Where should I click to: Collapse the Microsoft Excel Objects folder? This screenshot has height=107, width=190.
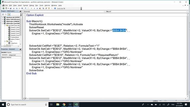click(5, 25)
